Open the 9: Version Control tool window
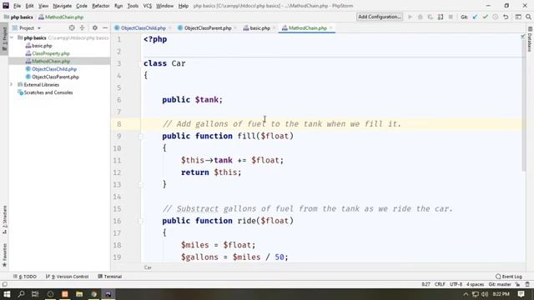The image size is (534, 300). (x=67, y=277)
